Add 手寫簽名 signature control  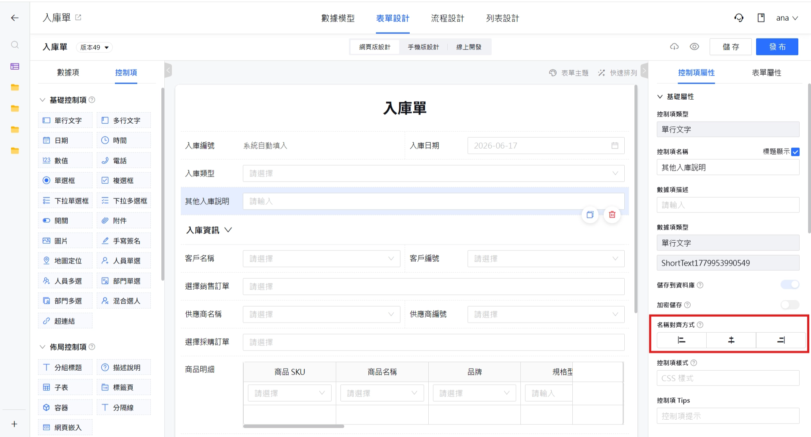(124, 241)
